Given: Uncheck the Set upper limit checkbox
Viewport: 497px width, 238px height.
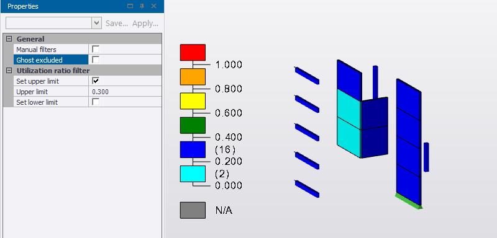Looking at the screenshot, I should click(96, 81).
